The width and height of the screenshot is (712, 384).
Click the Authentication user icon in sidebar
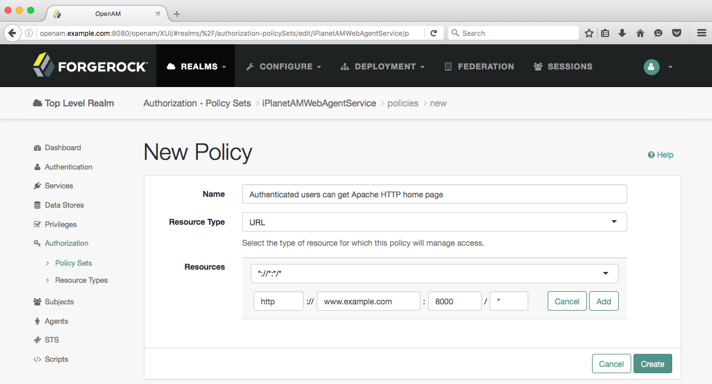[38, 167]
